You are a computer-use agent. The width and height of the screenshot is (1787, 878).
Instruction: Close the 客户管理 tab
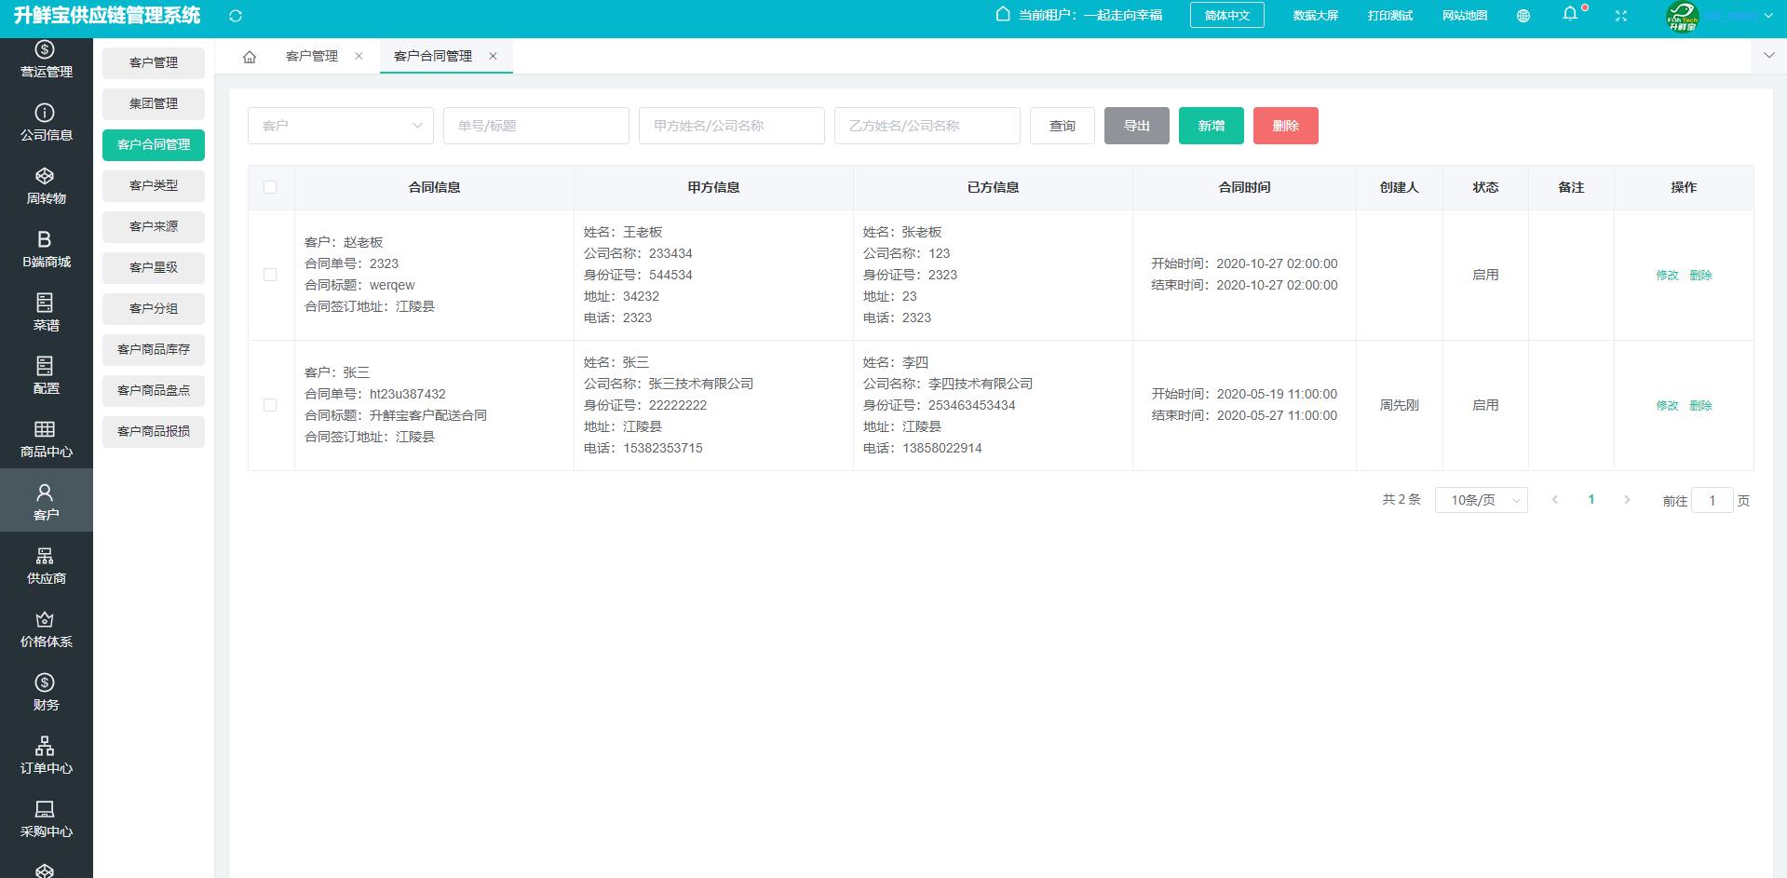point(359,56)
